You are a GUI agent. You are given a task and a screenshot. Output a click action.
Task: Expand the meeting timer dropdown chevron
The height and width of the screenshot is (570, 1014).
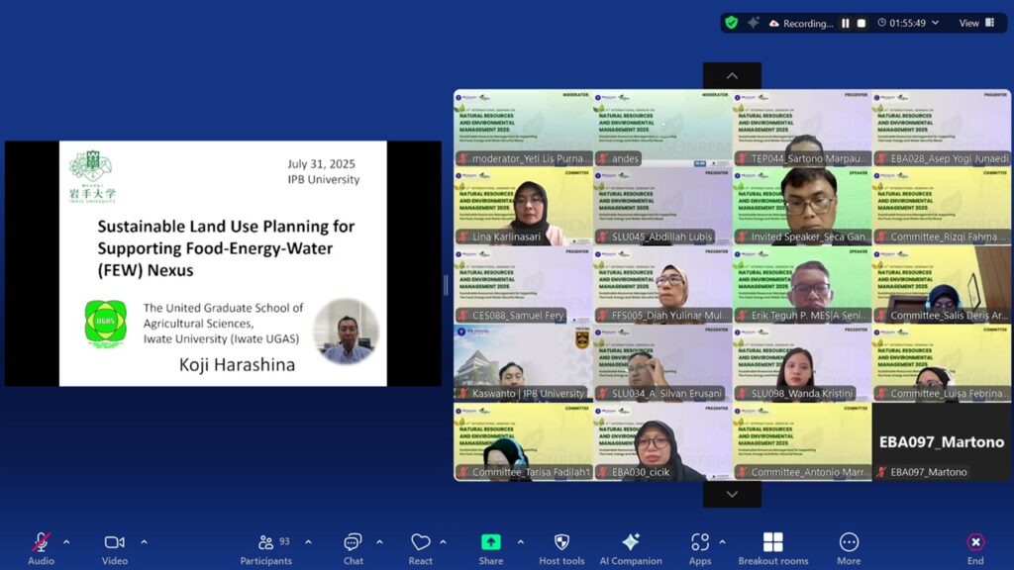click(x=935, y=23)
